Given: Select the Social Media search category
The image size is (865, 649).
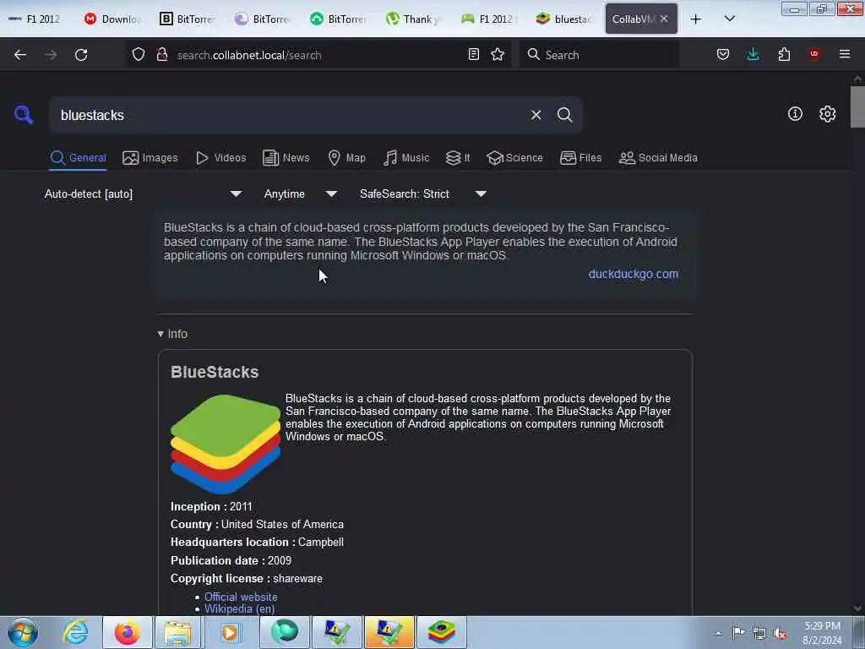Looking at the screenshot, I should click(658, 158).
